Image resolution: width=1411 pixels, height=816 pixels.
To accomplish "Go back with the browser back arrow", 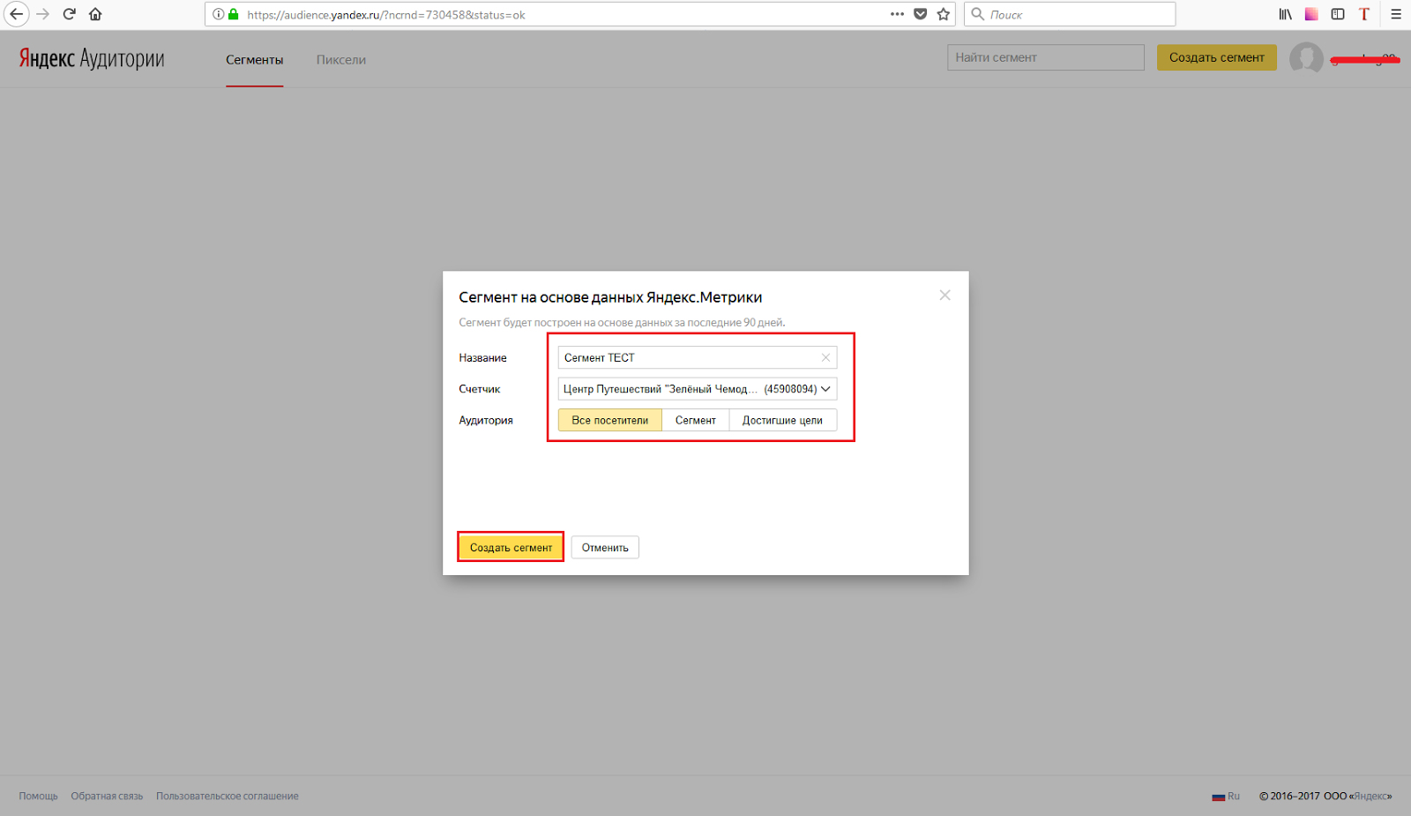I will click(16, 14).
